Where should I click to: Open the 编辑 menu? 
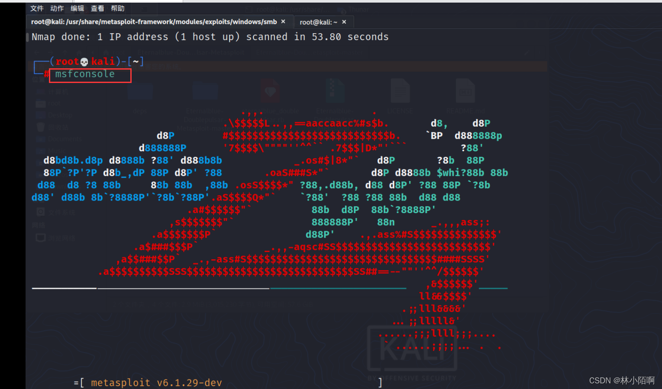[x=78, y=8]
